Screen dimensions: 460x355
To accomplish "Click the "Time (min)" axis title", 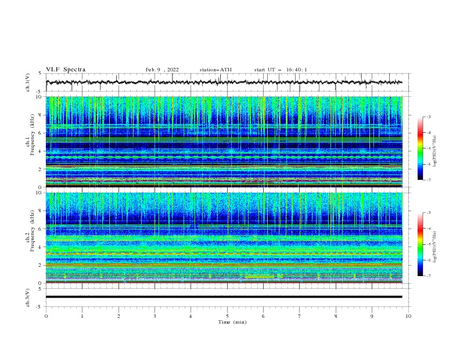I will [232, 322].
